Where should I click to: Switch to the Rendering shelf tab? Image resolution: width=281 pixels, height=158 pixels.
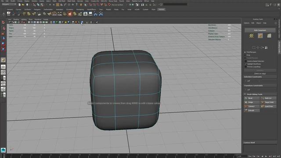tap(80, 10)
